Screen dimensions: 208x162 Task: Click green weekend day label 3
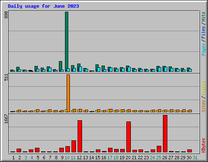26,158
